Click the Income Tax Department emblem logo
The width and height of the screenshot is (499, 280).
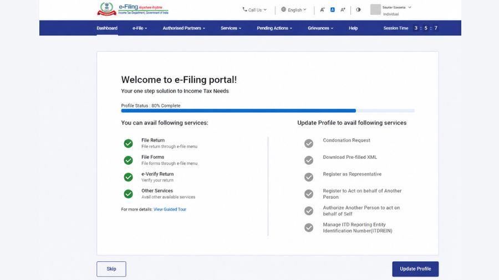click(x=106, y=9)
